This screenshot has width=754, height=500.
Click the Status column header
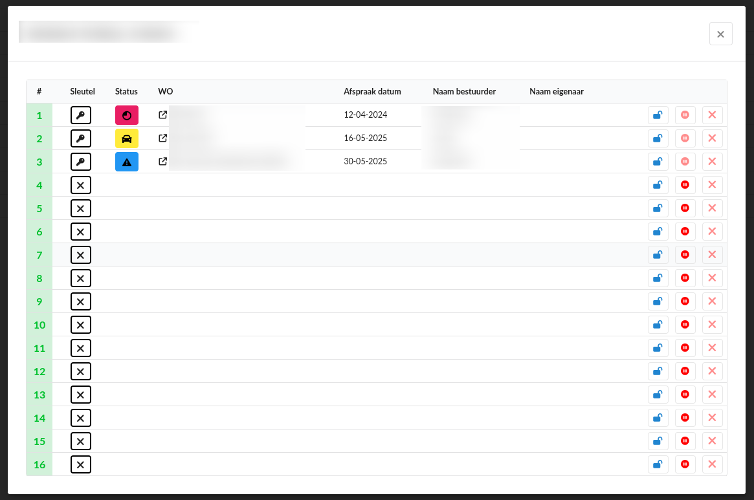click(x=126, y=92)
